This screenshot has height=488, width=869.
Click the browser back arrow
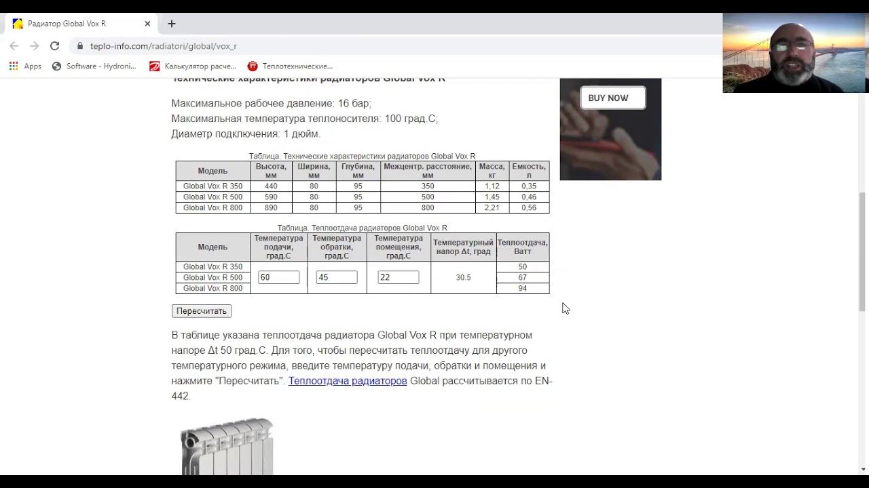[x=14, y=46]
